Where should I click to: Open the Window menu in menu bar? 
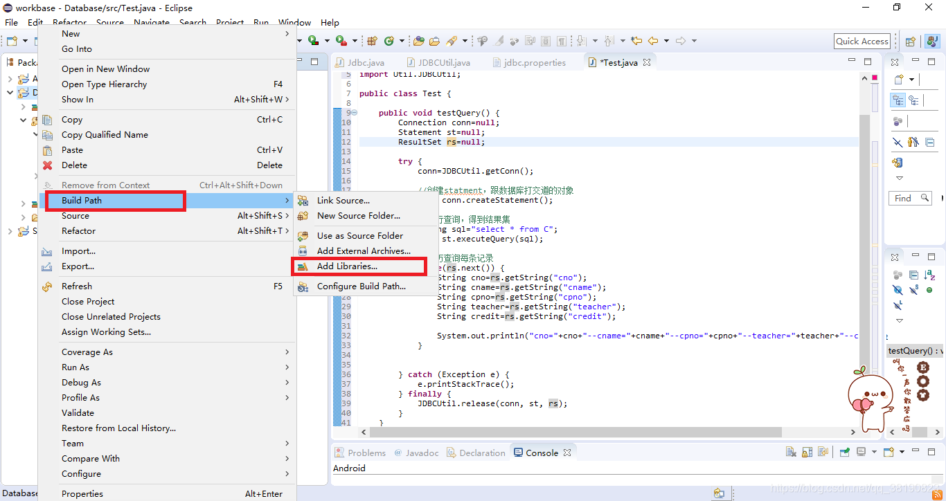coord(295,22)
